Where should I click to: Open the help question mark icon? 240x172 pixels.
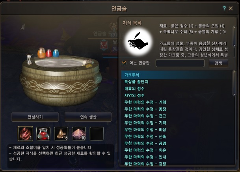click(x=224, y=8)
